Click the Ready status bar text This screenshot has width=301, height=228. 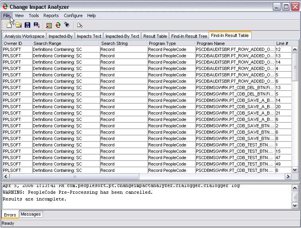click(8, 223)
